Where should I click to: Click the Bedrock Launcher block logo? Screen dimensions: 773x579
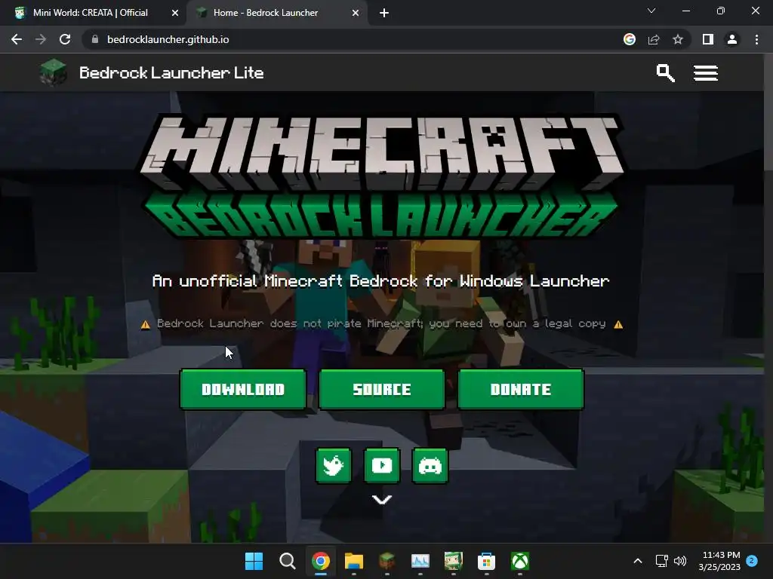pyautogui.click(x=54, y=72)
